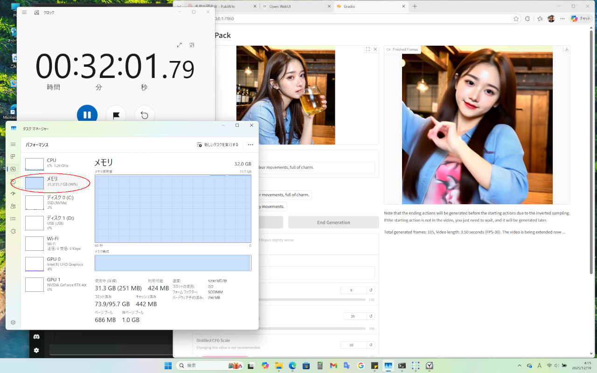The width and height of the screenshot is (597, 373).
Task: Add this page to favorites with the star
Action: 516,19
